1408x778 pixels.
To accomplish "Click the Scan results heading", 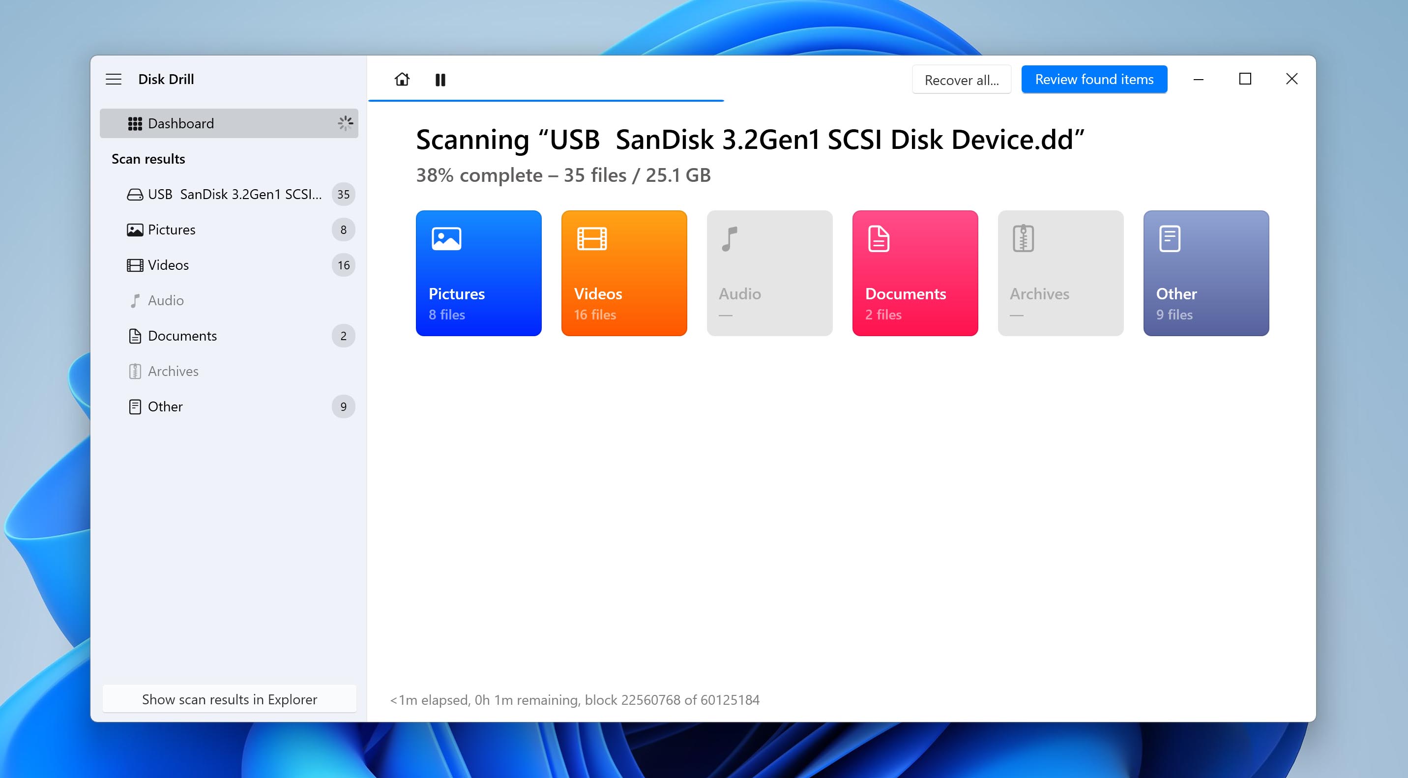I will (x=148, y=159).
